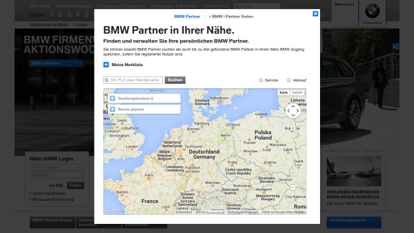This screenshot has height=233, width=414.
Task: Pan the map left with arrow
Action: [289, 111]
